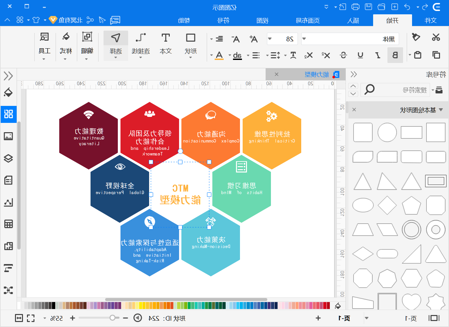Viewport: 449px width, 327px height.
Task: Switch to the 插入 Insert tab
Action: tap(353, 20)
